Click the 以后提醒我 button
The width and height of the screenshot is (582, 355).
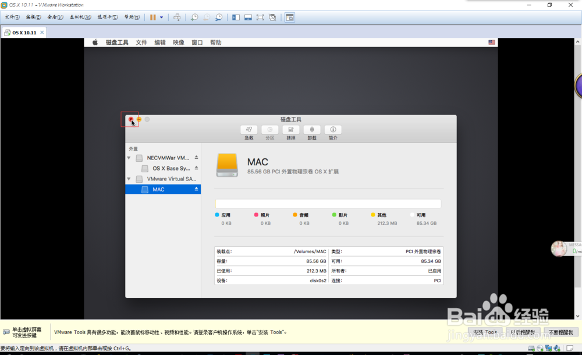point(523,332)
